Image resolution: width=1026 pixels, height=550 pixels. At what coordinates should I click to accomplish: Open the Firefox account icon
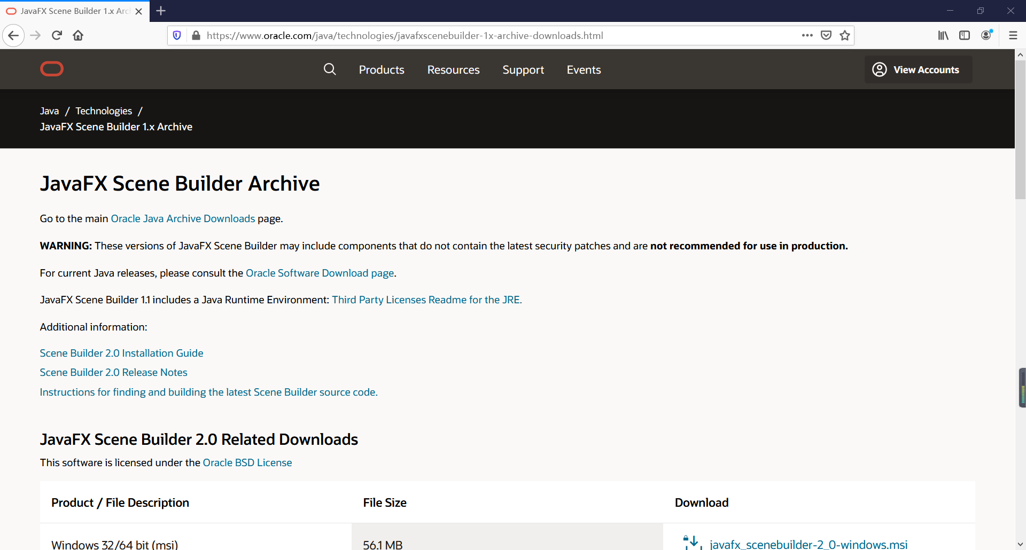click(x=987, y=35)
